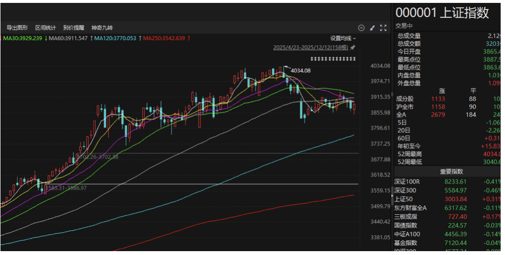Image resolution: width=505 pixels, height=255 pixels.
Task: Toggle the MA250 moving average label
Action: point(164,38)
